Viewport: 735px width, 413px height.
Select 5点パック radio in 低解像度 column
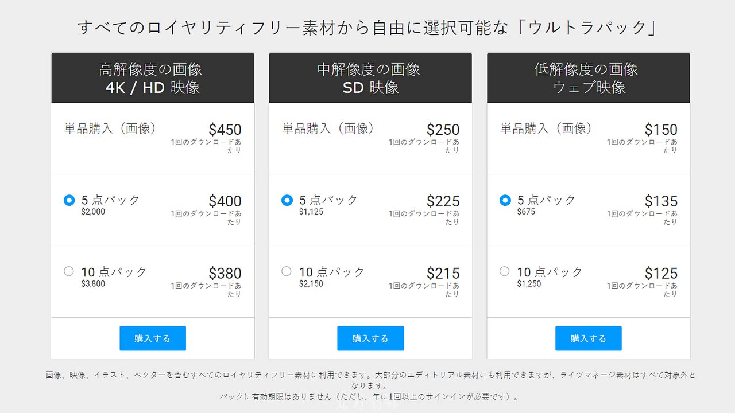(505, 200)
